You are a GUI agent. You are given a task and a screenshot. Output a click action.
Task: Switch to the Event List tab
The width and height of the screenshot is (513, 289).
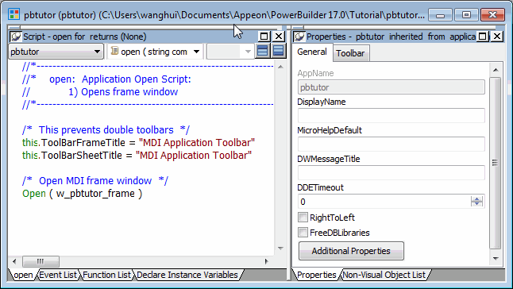(58, 275)
